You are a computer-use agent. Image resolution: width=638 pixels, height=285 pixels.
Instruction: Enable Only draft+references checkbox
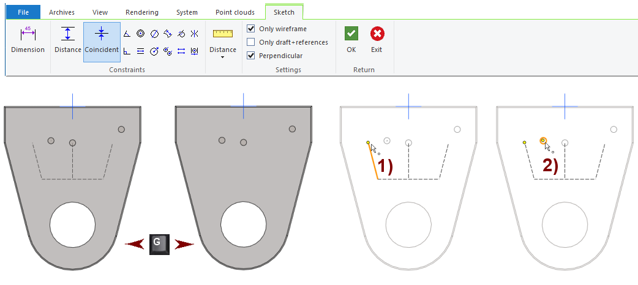point(250,42)
